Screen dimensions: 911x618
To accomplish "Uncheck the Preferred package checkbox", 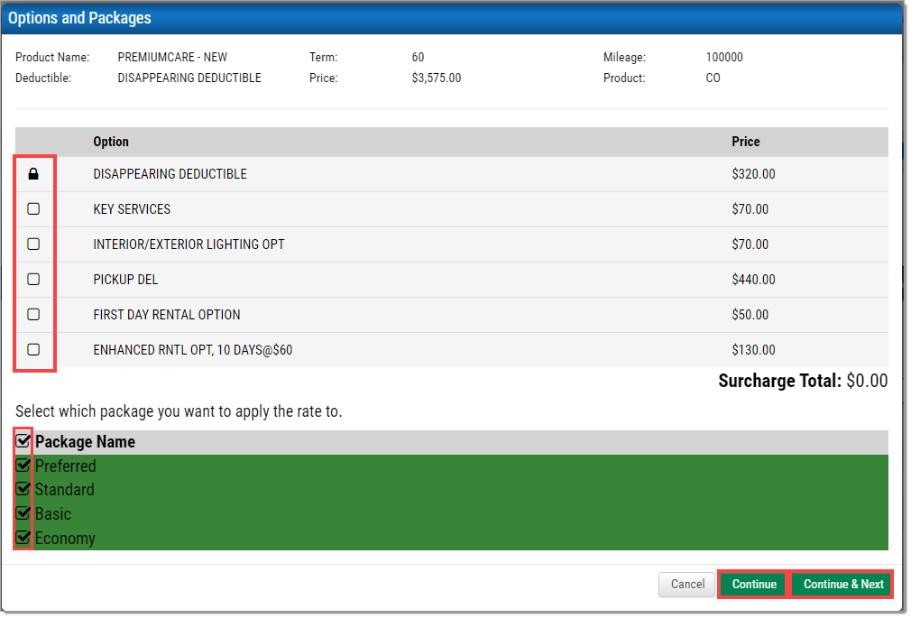I will tap(23, 466).
